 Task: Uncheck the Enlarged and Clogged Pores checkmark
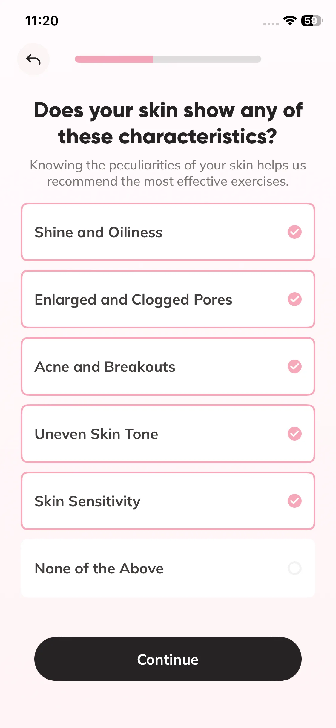click(x=294, y=299)
